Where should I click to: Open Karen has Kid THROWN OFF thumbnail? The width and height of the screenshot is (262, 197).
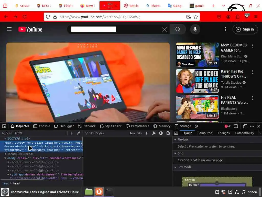[197, 81]
